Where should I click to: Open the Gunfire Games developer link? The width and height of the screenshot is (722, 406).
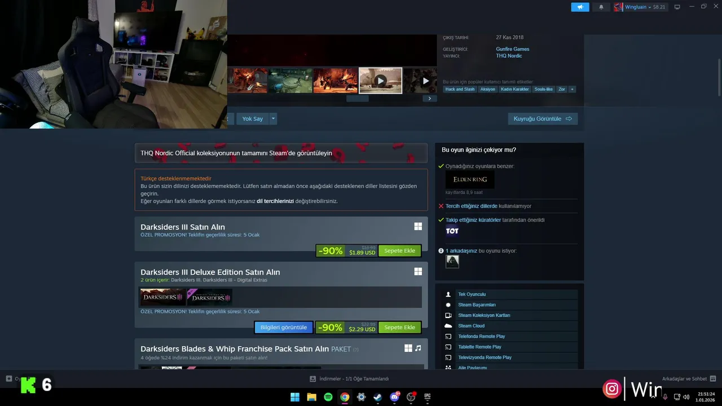tap(512, 49)
